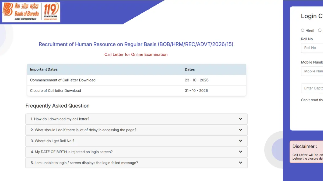Expand FAQ about DATE OF BIRTH rejected

(136, 152)
